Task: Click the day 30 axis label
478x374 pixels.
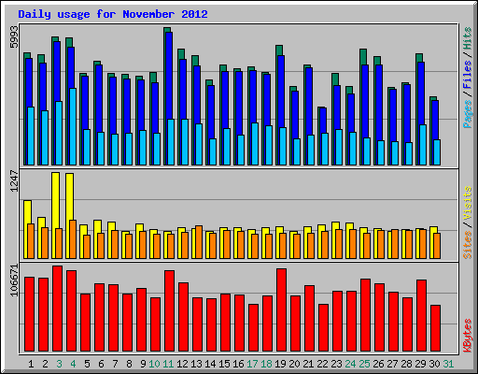Action: tap(434, 364)
